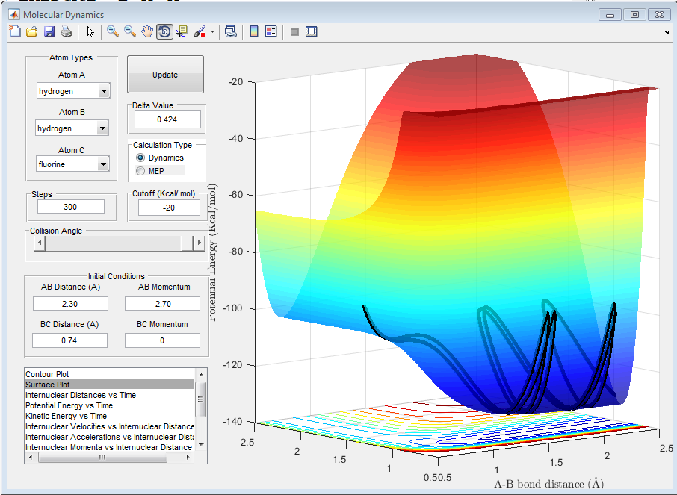Select the Dynamics calculation type
677x495 pixels.
click(x=140, y=158)
